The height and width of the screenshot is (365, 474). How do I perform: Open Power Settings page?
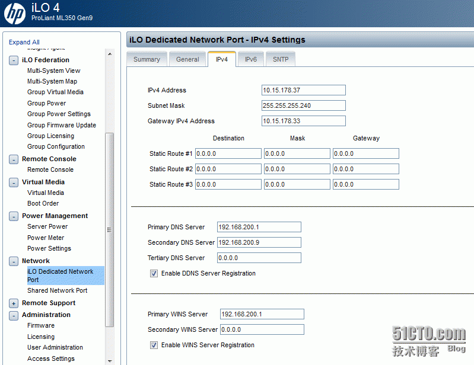(49, 248)
